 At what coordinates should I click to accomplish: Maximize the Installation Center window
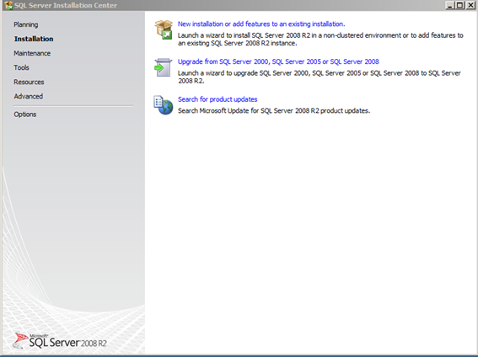459,5
